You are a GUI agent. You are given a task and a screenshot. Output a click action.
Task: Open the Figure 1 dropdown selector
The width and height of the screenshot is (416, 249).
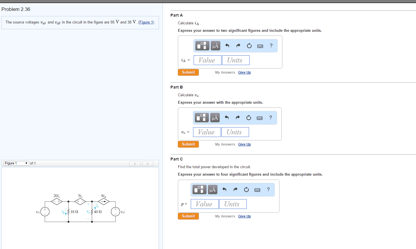16,163
